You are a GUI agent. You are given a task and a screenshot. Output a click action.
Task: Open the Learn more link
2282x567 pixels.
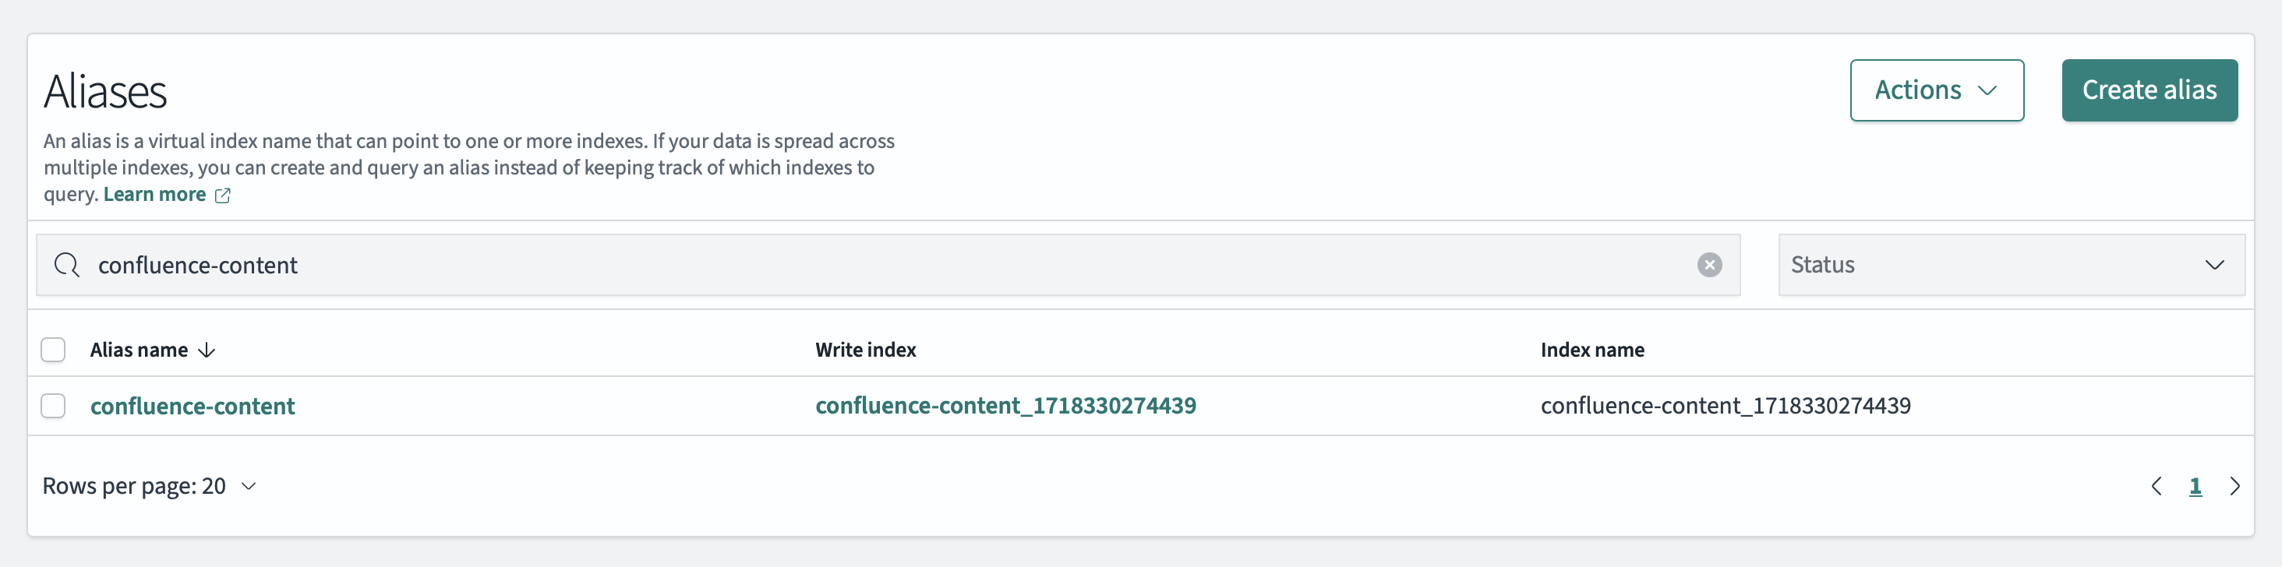(x=155, y=195)
